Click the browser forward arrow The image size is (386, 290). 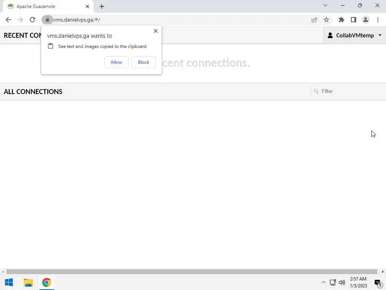click(x=20, y=20)
